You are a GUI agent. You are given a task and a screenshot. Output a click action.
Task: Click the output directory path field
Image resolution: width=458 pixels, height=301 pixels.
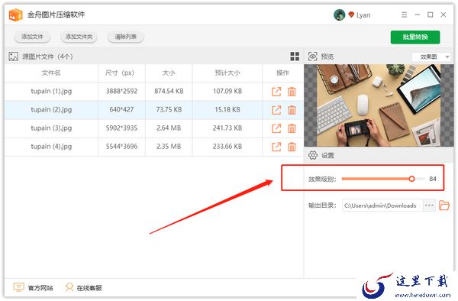click(382, 206)
